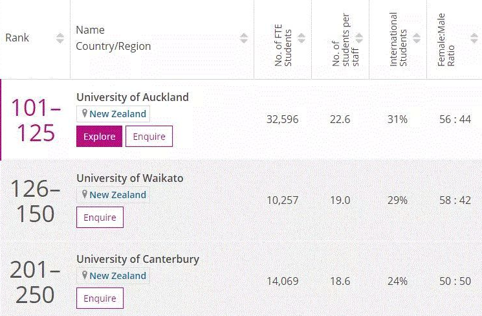Sort by Female:Male Ratio arrows
482x316 pixels.
pos(474,38)
